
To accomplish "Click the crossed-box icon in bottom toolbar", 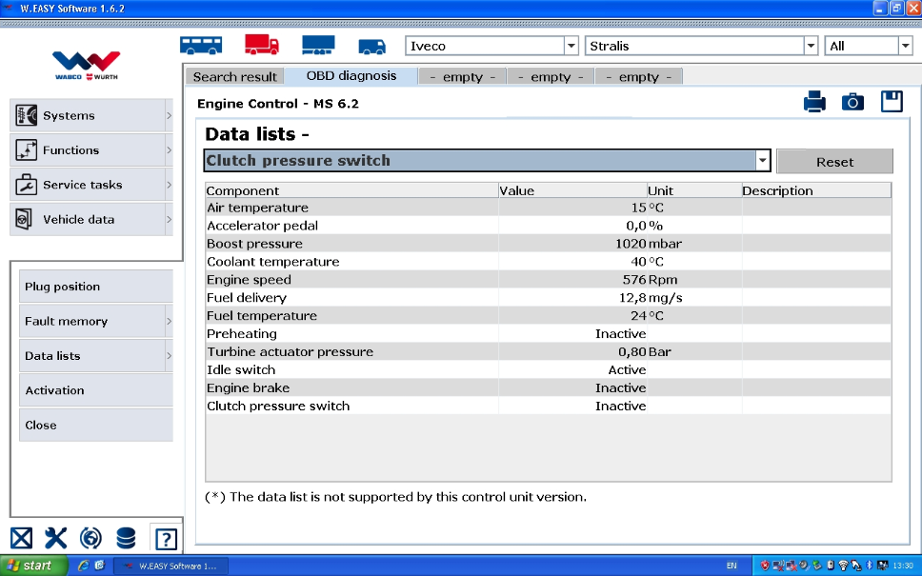I will tap(21, 538).
